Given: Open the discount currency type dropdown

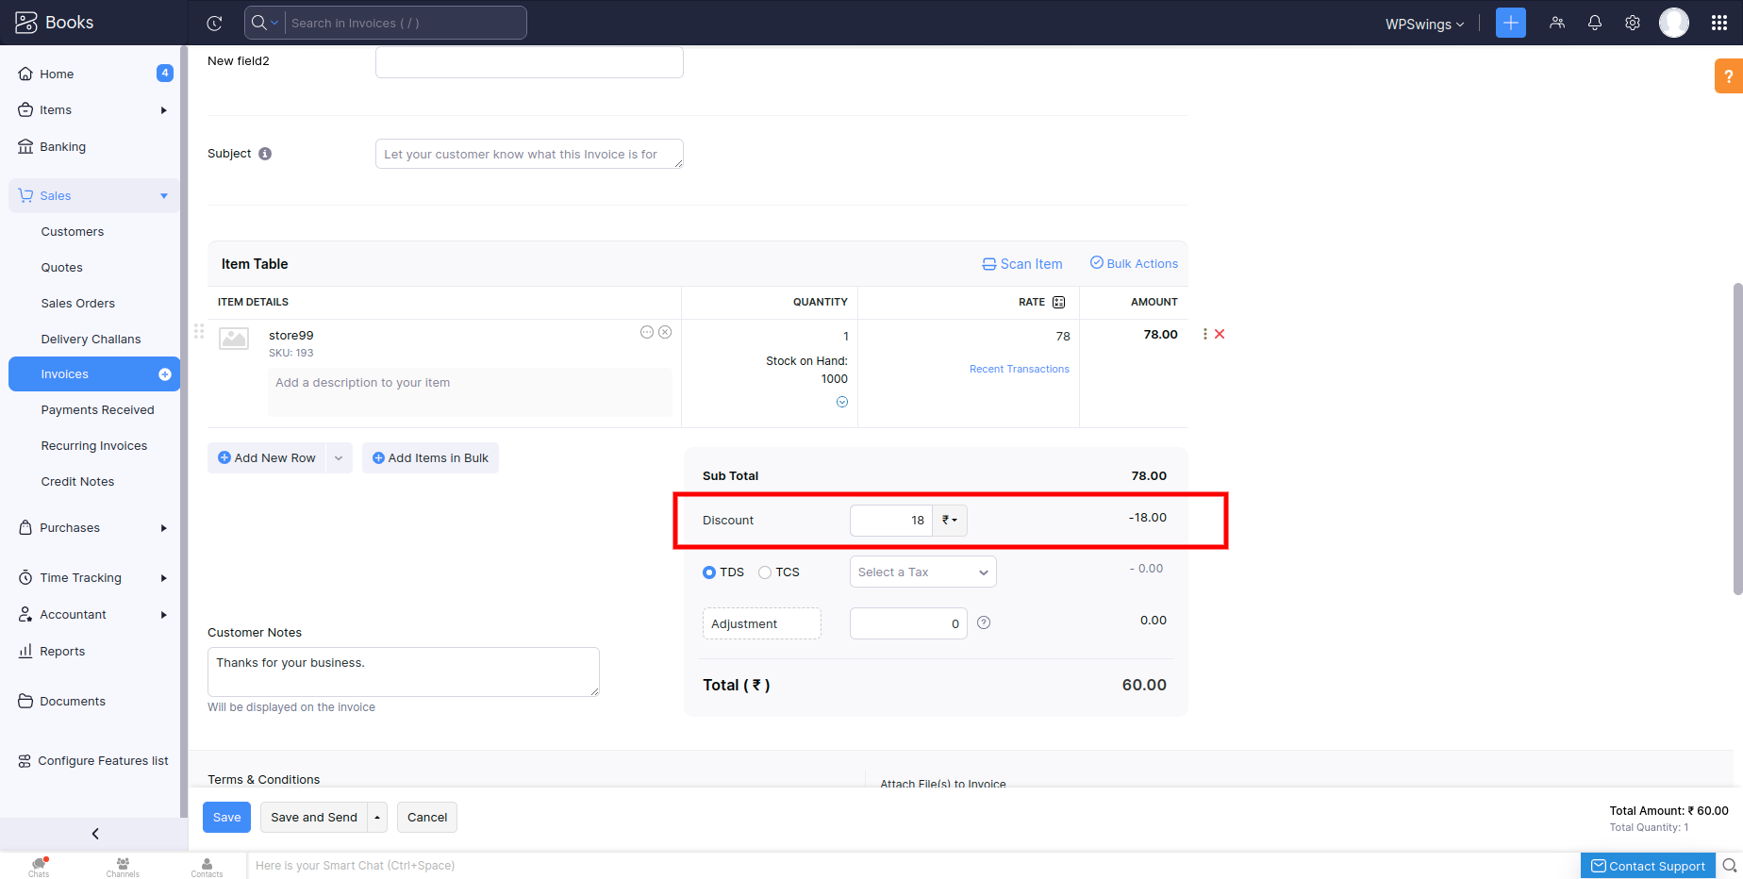Looking at the screenshot, I should (x=950, y=520).
